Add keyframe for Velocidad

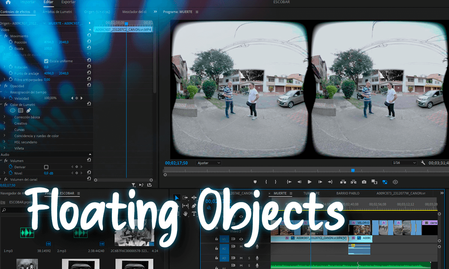pos(77,98)
